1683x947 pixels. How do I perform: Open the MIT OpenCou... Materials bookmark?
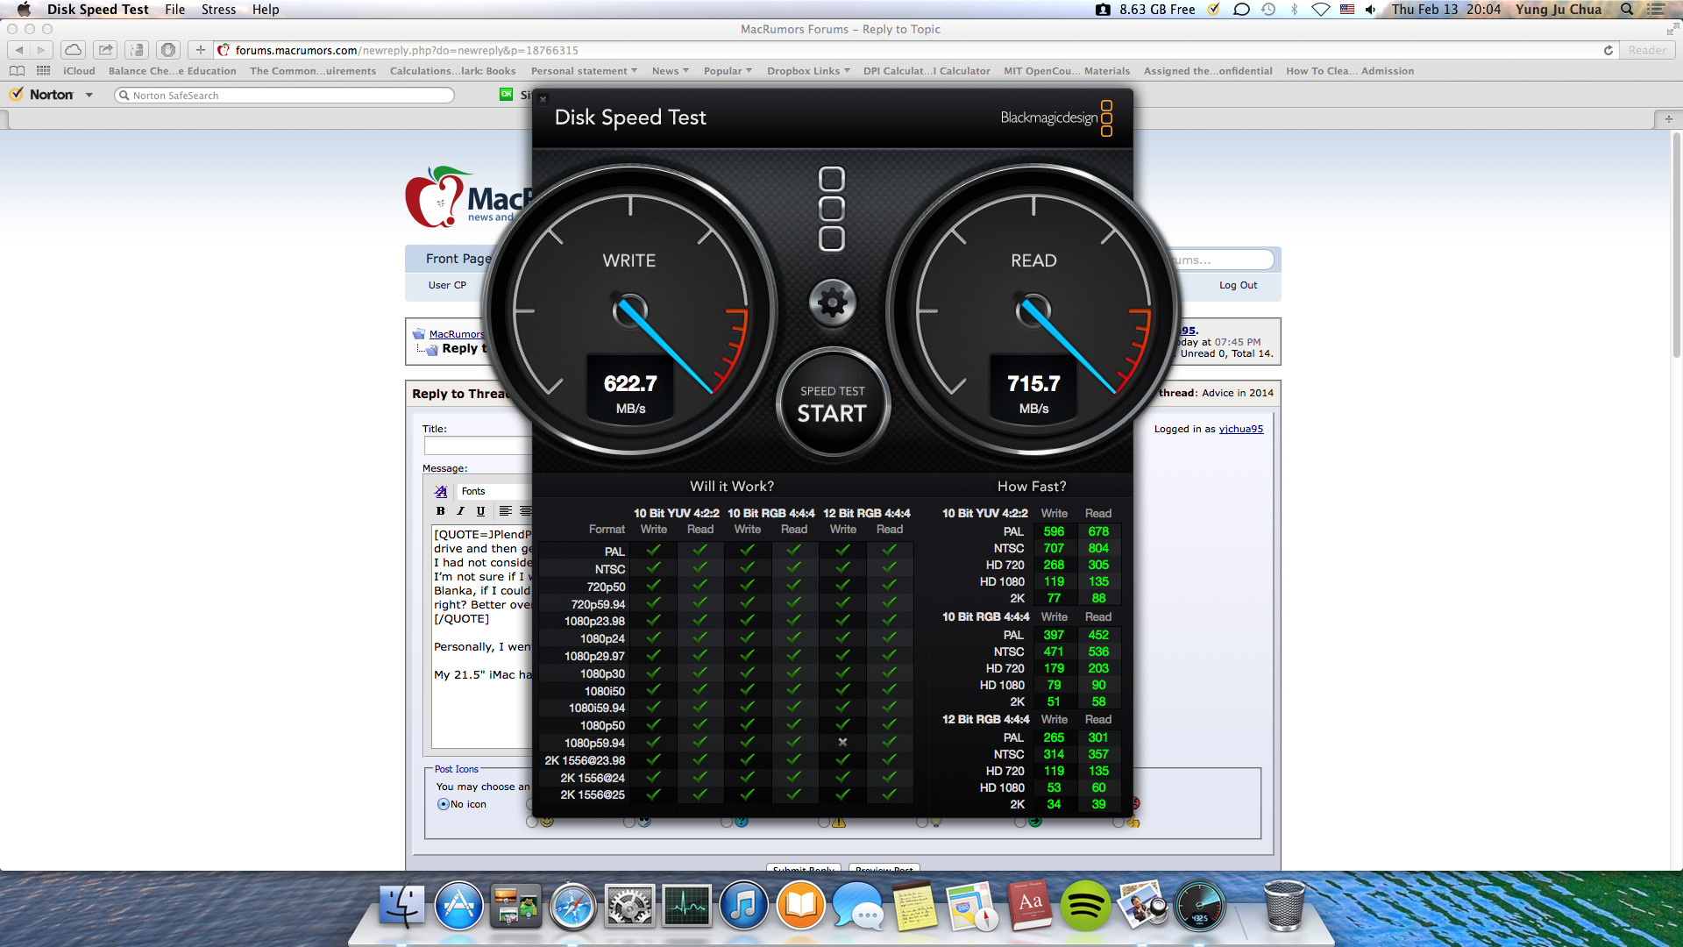1067,71
